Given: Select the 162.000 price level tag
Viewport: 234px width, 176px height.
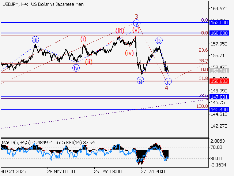Looking at the screenshot, I should click(x=219, y=22).
